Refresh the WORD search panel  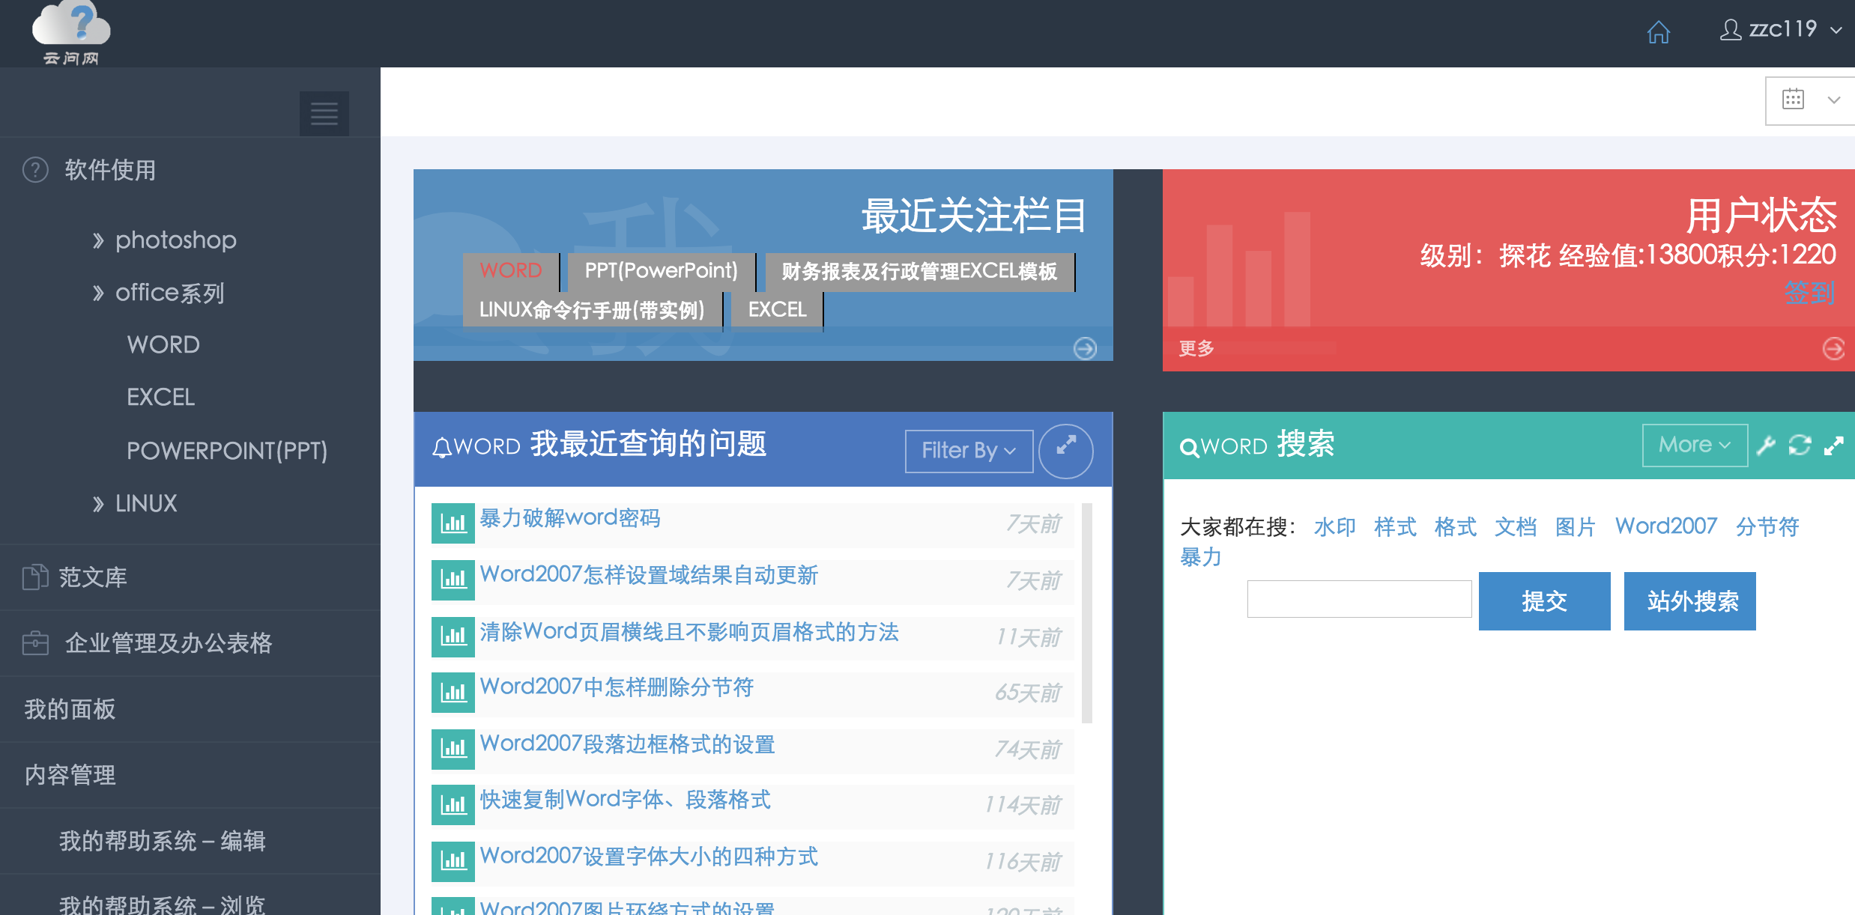tap(1800, 445)
